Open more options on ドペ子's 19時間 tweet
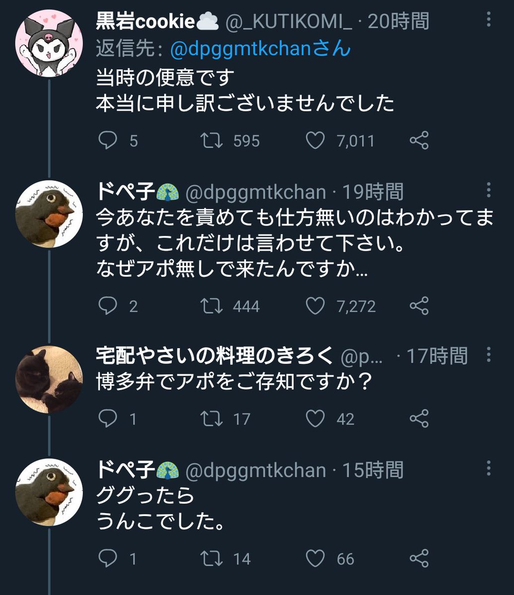The width and height of the screenshot is (514, 595). [489, 190]
